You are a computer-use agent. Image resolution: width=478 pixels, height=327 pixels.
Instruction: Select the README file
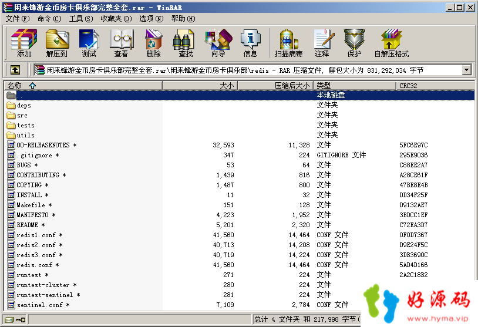pyautogui.click(x=27, y=225)
